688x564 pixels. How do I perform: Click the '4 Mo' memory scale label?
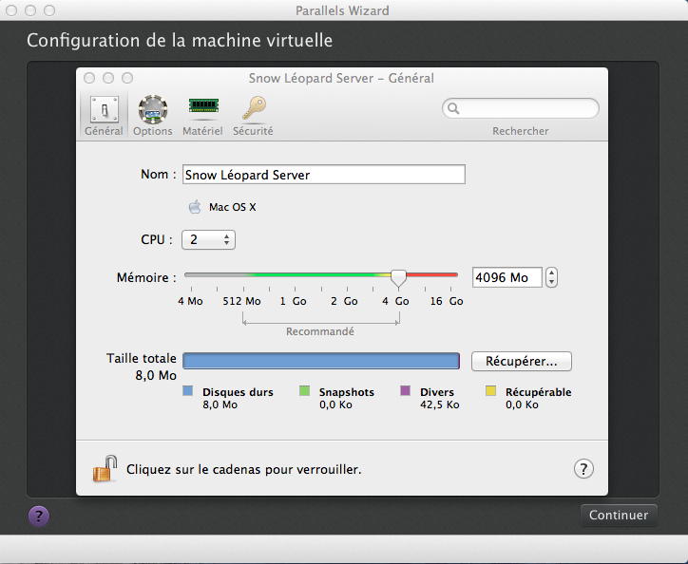point(190,301)
